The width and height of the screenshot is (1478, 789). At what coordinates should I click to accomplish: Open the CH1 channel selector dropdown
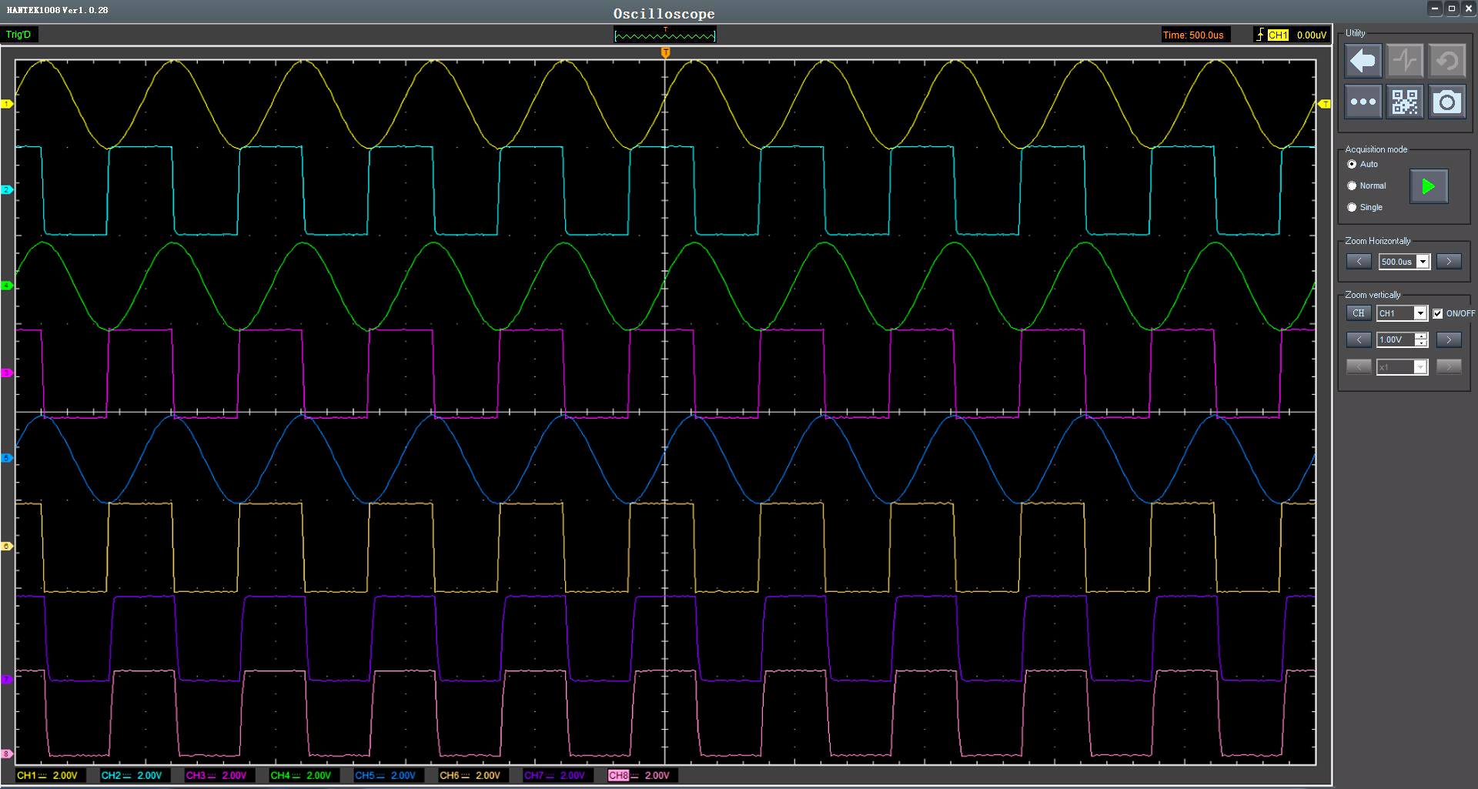pyautogui.click(x=1419, y=313)
